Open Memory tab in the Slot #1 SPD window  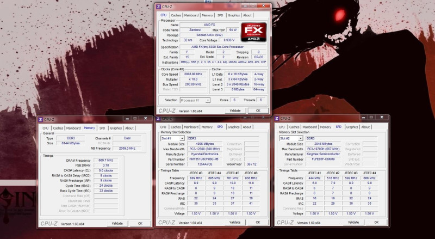(207, 127)
